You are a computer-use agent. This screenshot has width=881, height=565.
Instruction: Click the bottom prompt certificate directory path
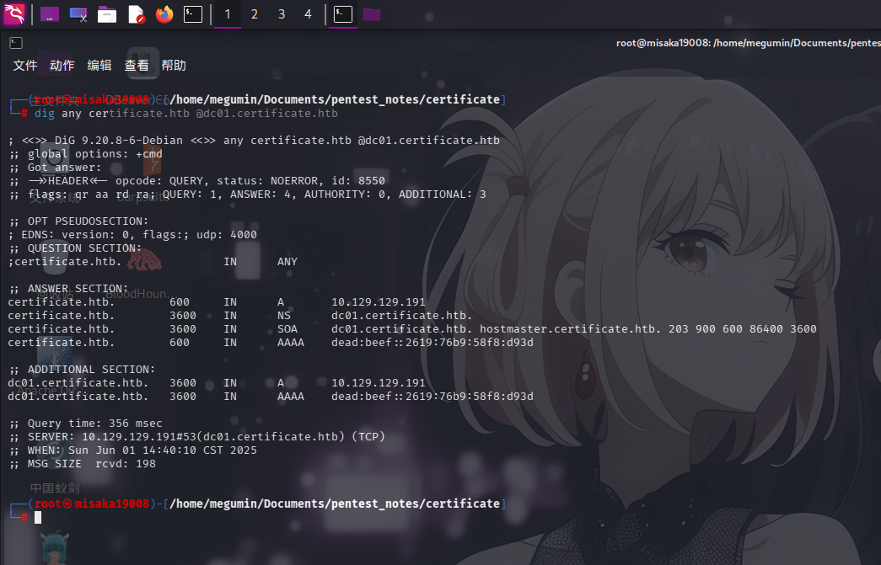(x=335, y=504)
